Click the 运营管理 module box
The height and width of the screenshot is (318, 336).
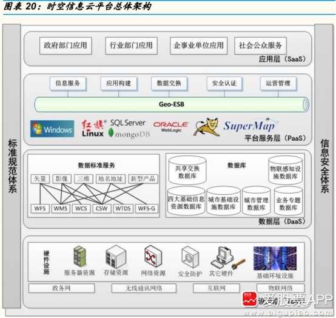[278, 83]
